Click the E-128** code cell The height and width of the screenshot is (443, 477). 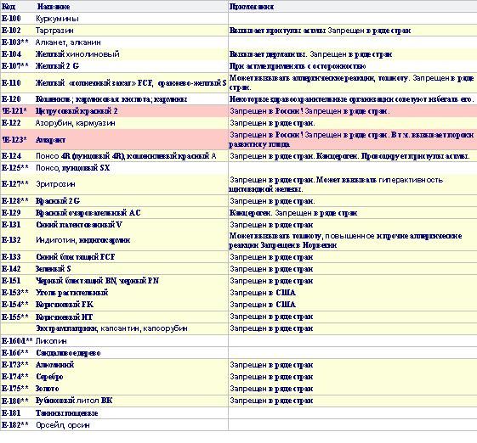tap(15, 201)
